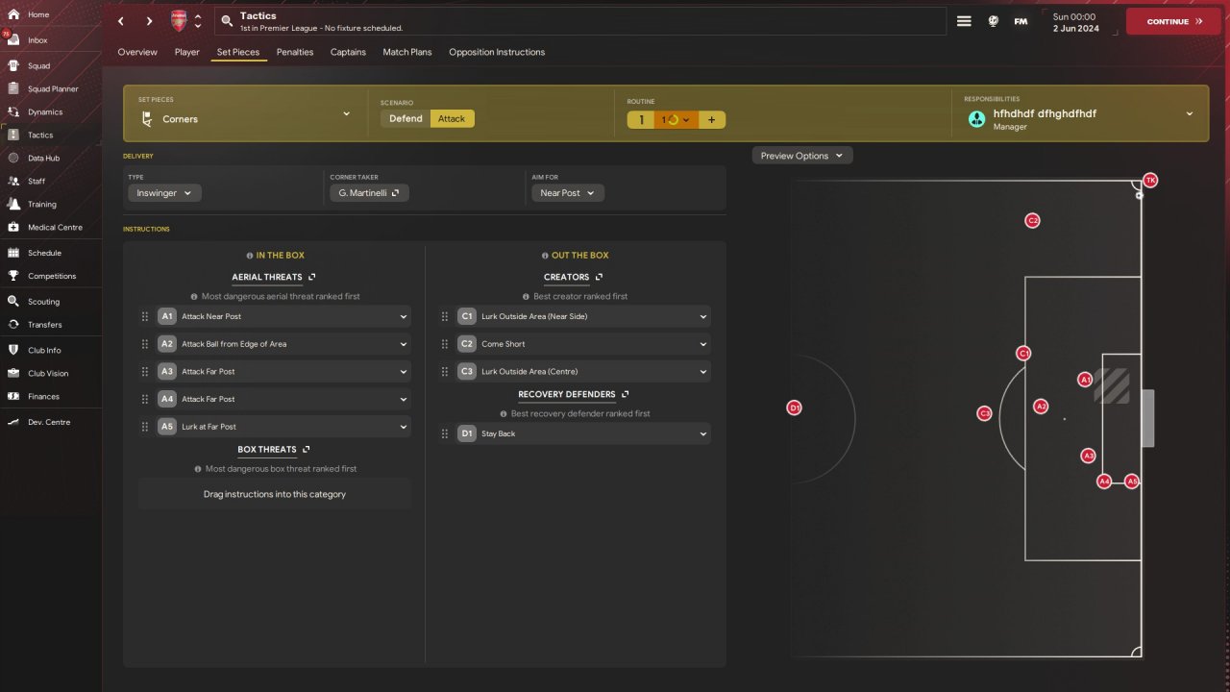Viewport: 1230px width, 692px height.
Task: Open the Opposition Instructions tab
Action: (497, 52)
